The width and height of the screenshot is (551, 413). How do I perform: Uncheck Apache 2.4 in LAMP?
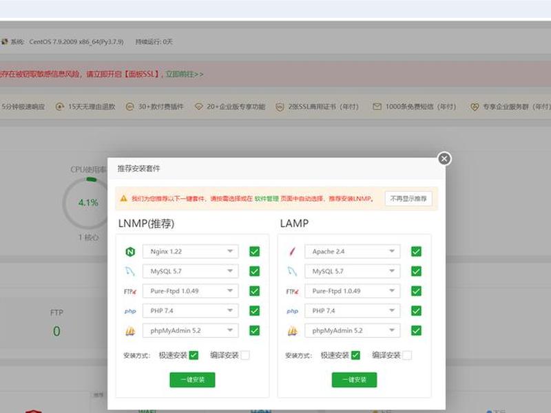[416, 251]
